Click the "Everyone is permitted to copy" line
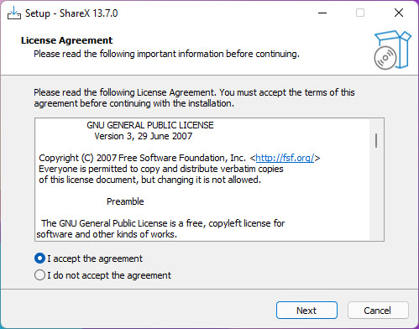The width and height of the screenshot is (419, 329). point(161,169)
